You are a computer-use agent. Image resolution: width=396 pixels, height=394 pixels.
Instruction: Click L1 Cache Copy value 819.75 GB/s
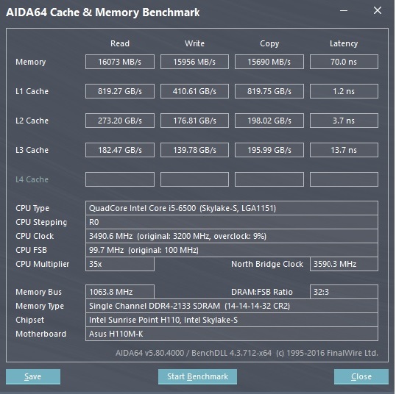coord(269,91)
